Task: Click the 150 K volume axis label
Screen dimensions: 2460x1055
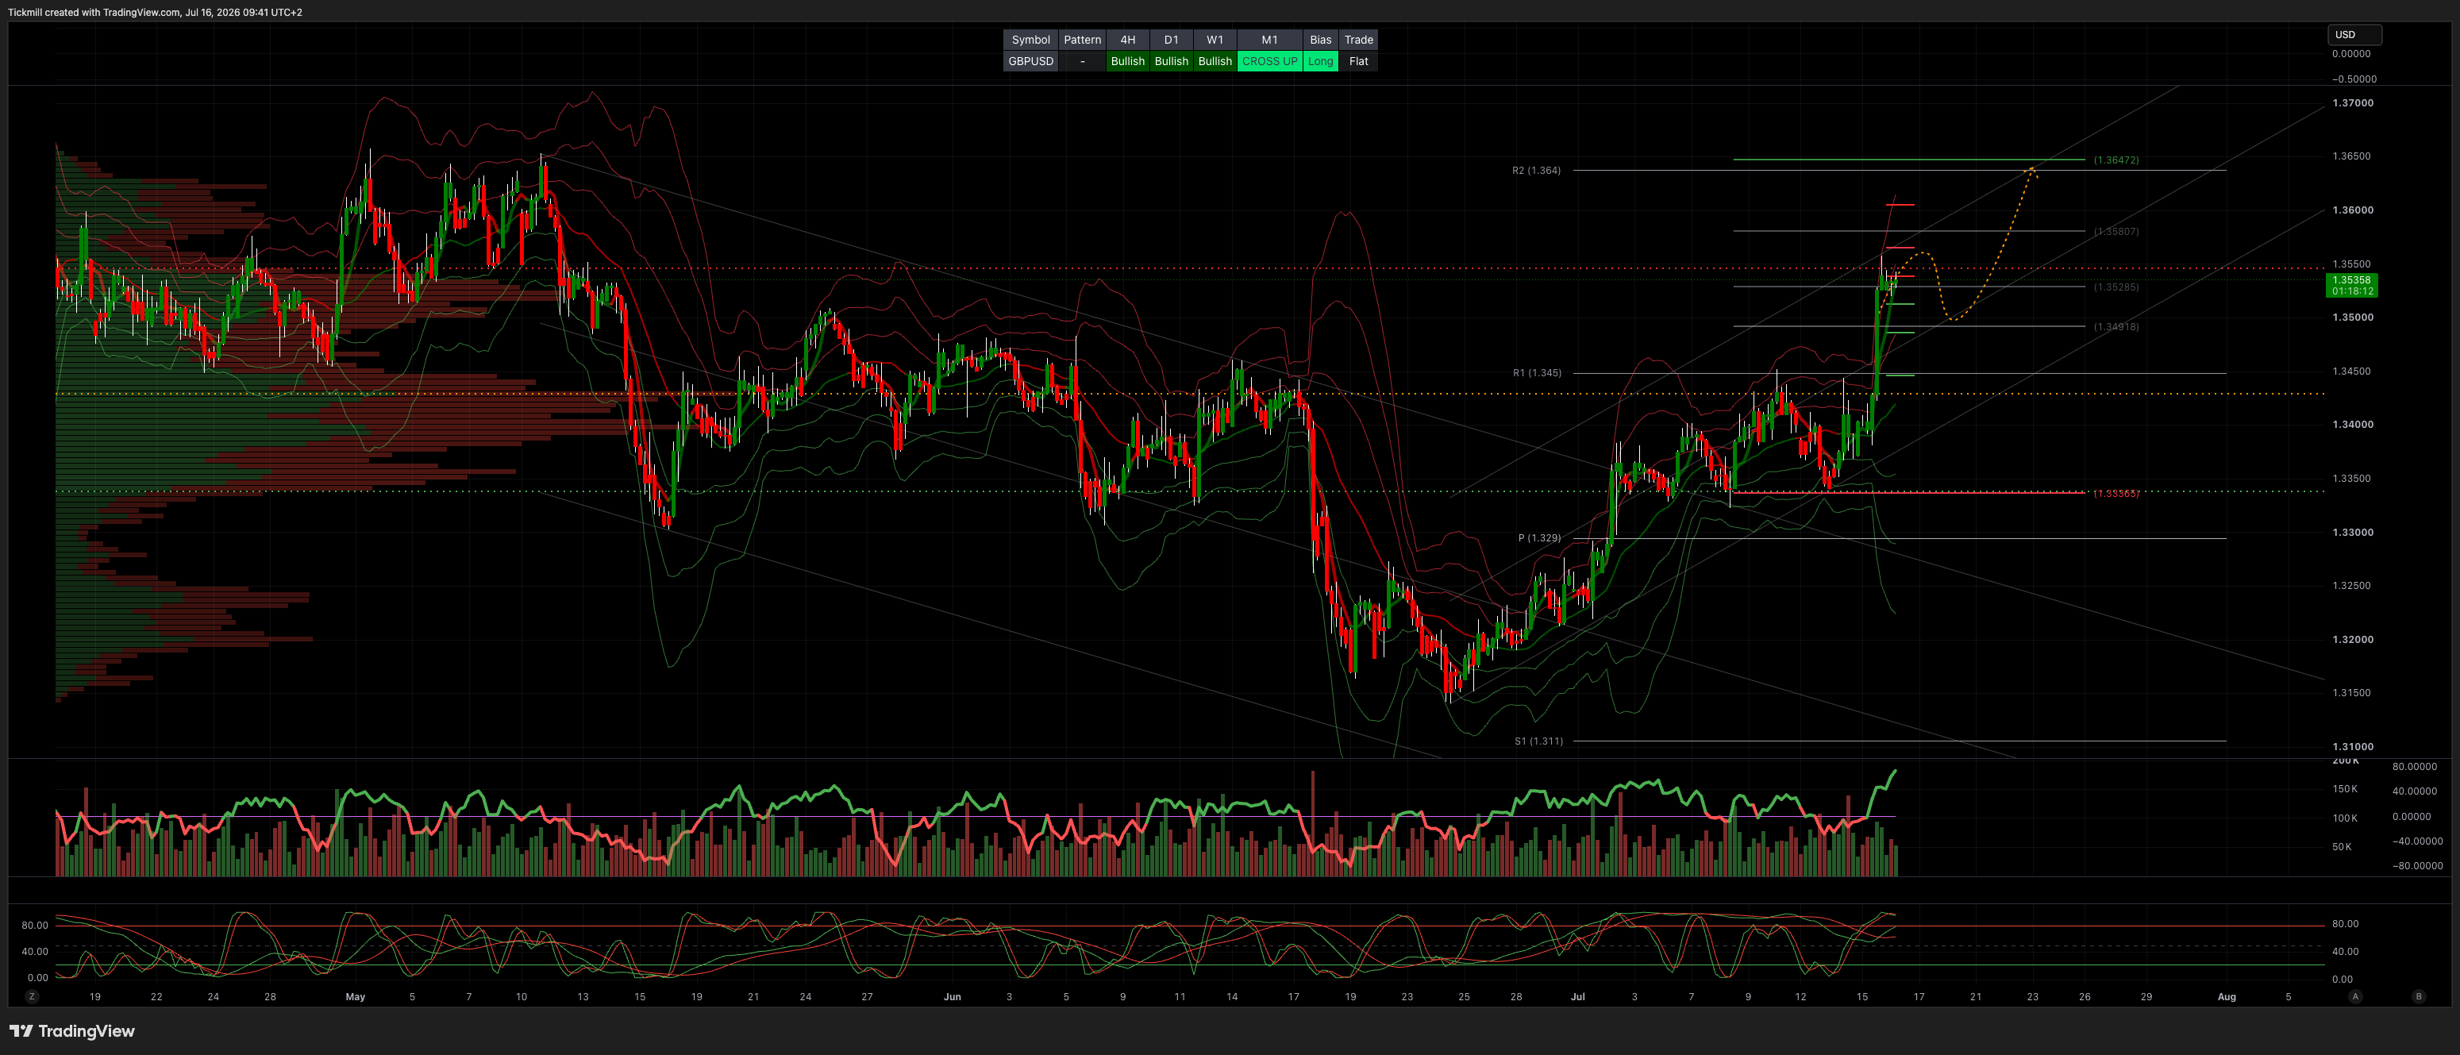Action: pos(2344,790)
